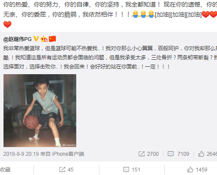Click the original post text starting 我非常热爱篮球
The image size is (217, 175).
tap(110, 58)
